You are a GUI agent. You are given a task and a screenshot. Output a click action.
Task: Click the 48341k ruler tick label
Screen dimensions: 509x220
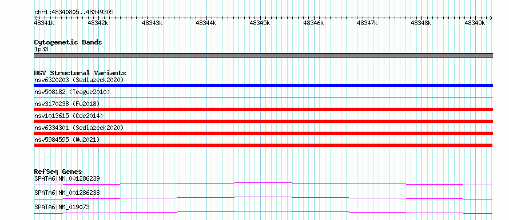click(x=44, y=23)
